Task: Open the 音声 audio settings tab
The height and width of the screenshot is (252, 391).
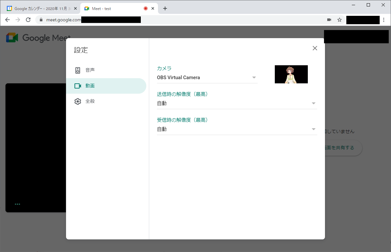Action: [x=106, y=70]
